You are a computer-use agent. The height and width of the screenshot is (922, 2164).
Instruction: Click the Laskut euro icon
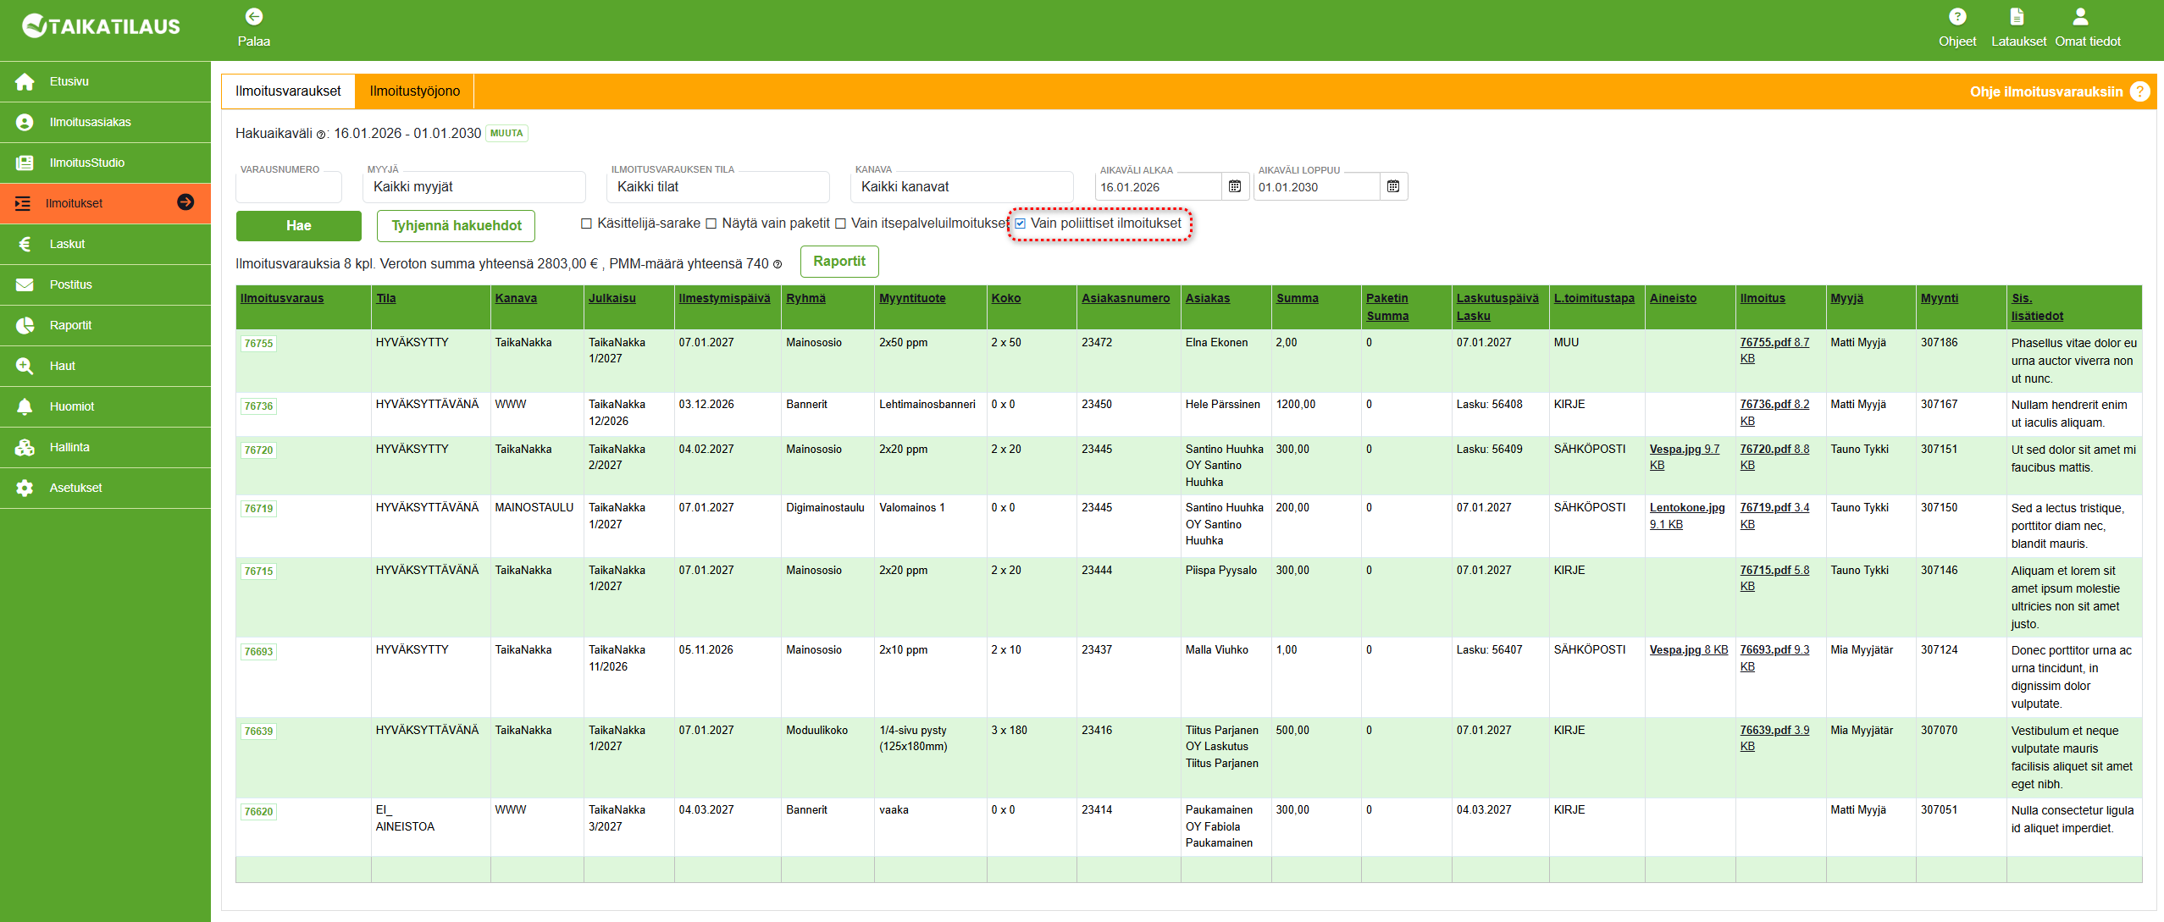pos(25,245)
